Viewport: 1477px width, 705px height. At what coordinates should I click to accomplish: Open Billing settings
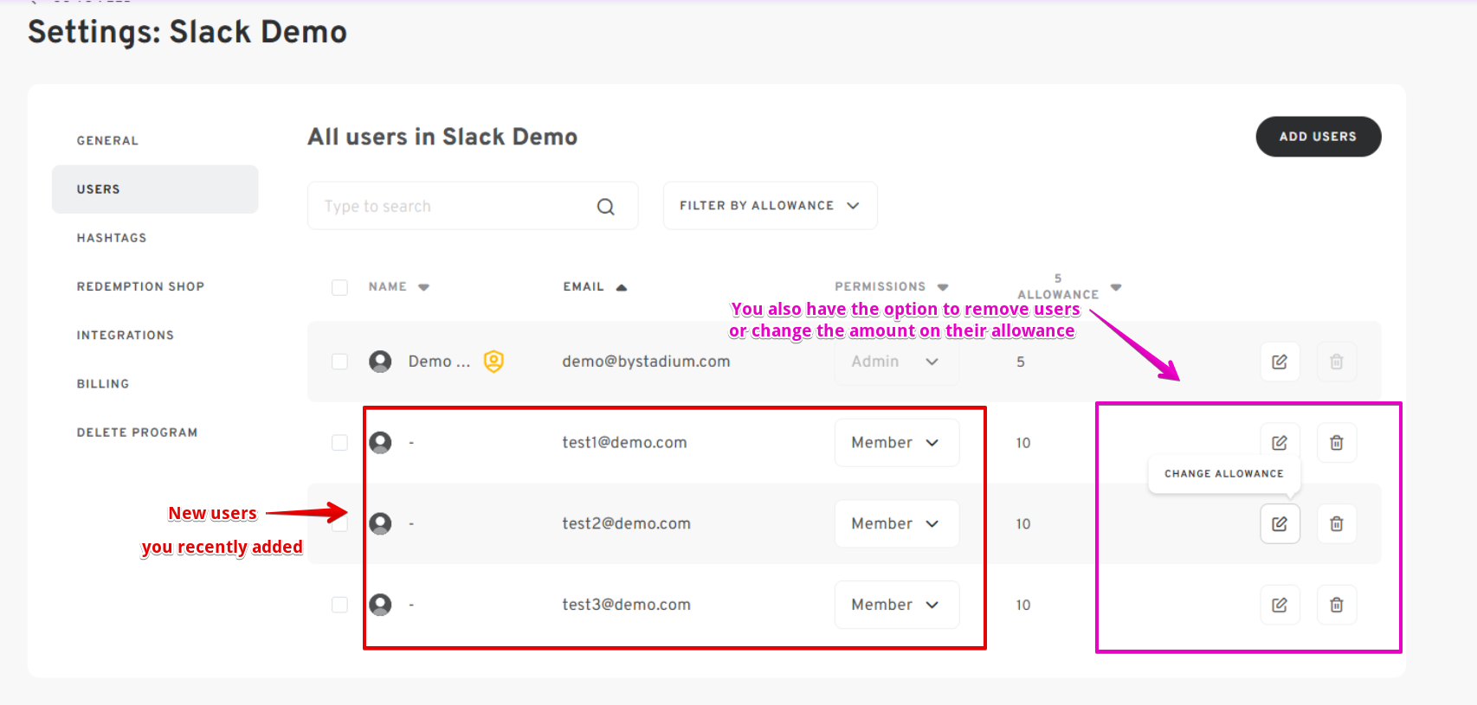pyautogui.click(x=102, y=384)
